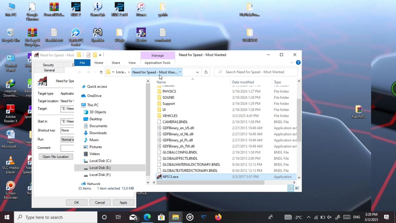Open Electro desktop icon
This screenshot has width=396, height=223.
click(141, 35)
